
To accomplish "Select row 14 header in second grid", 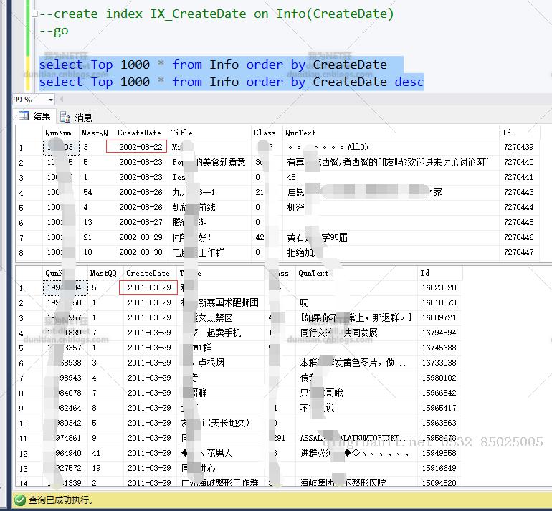I will click(x=29, y=483).
